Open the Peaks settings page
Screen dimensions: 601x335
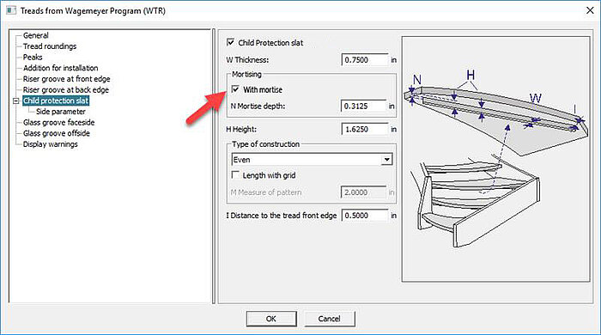33,57
